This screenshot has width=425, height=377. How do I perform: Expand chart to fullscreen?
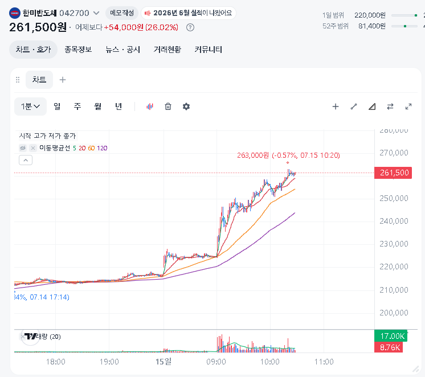tap(408, 106)
